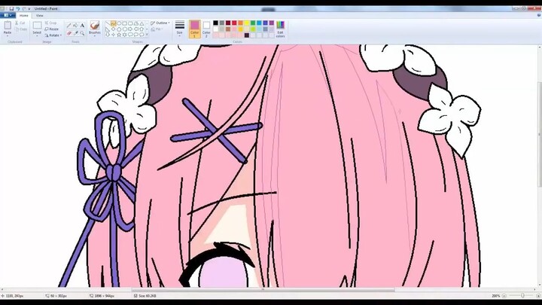The width and height of the screenshot is (542, 305).
Task: Choose the Rectangle shape
Action: click(124, 23)
